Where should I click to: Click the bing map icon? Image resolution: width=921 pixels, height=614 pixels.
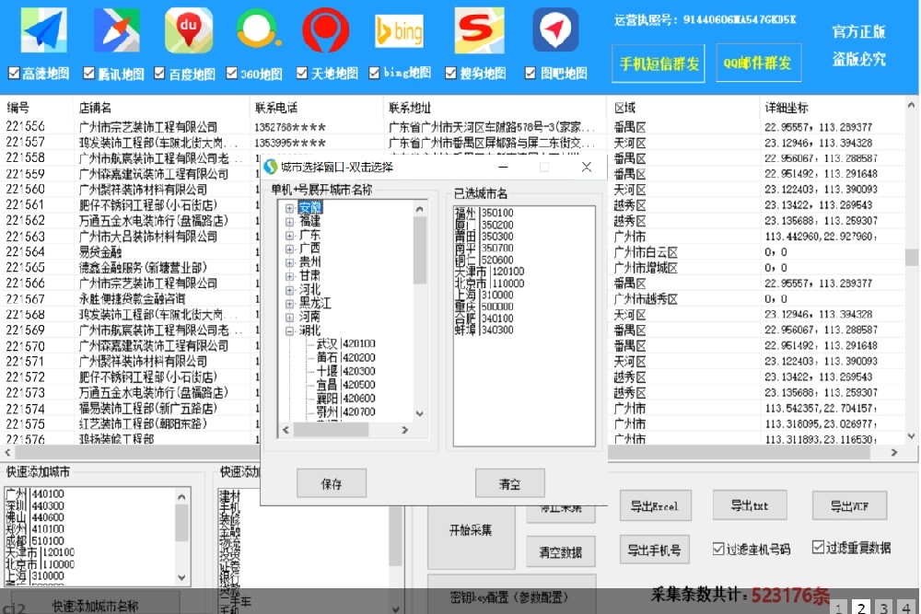tap(400, 30)
